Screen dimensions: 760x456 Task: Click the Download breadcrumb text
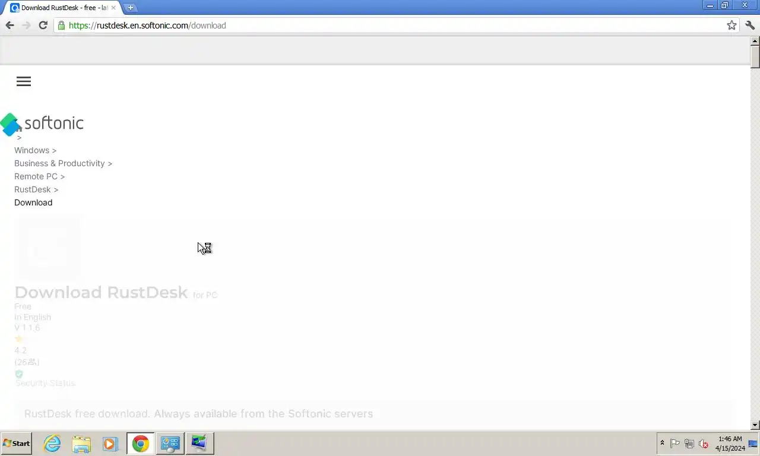(33, 202)
